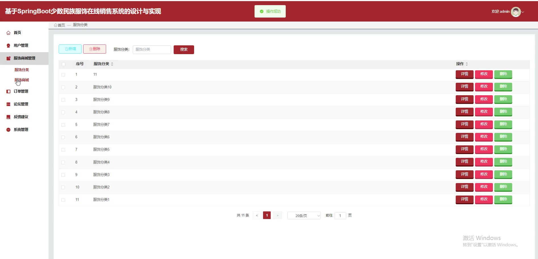
Task: Check the 服饰分类5 row checkbox
Action: 63,150
